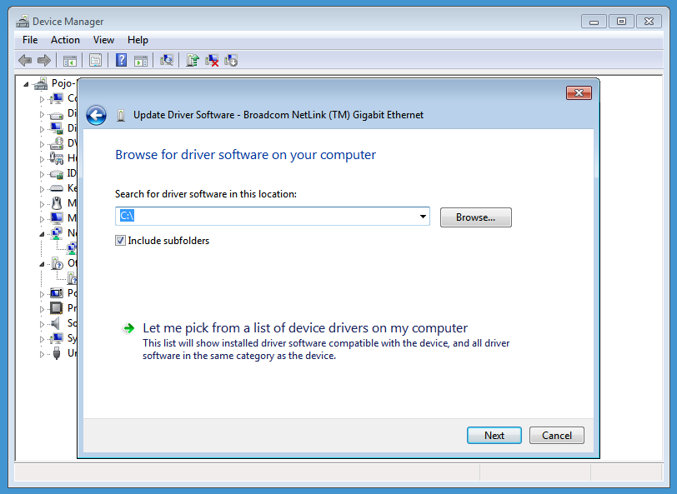This screenshot has height=494, width=677.
Task: Open the View menu
Action: pos(103,40)
